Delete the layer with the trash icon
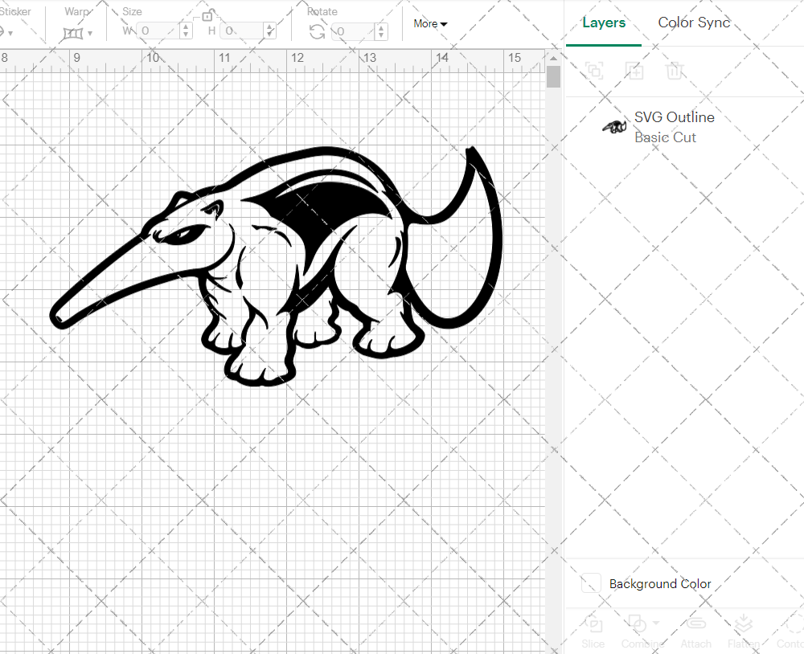Viewport: 804px width, 654px height. [x=675, y=71]
